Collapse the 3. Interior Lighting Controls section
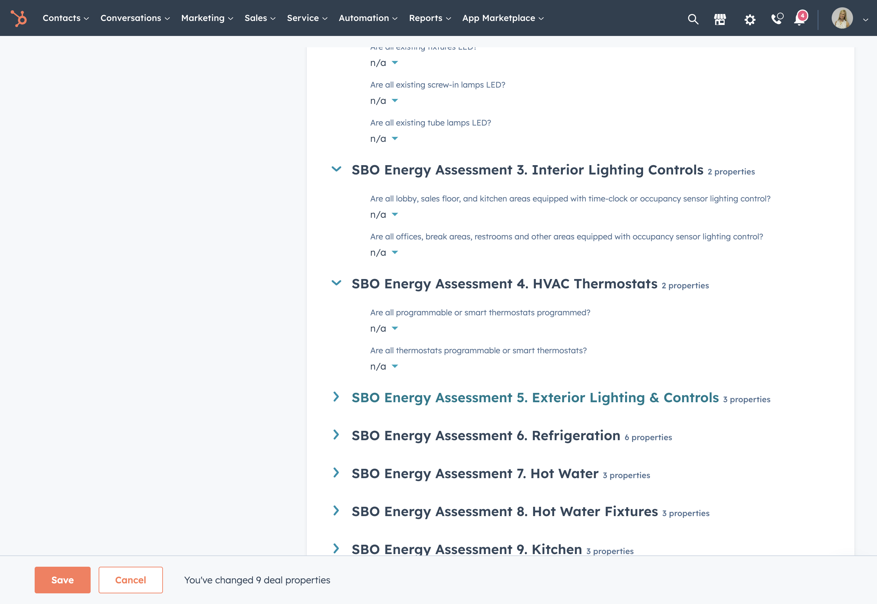 click(x=336, y=169)
